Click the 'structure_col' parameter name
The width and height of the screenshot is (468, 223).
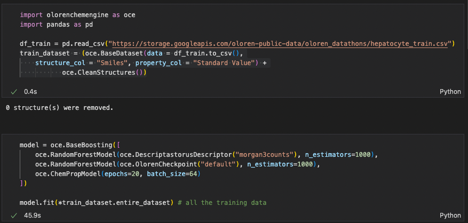tap(60, 63)
